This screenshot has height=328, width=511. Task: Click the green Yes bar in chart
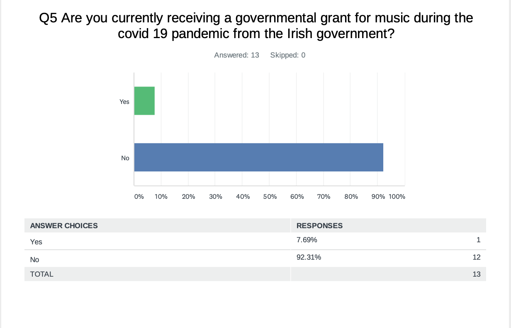coord(144,101)
